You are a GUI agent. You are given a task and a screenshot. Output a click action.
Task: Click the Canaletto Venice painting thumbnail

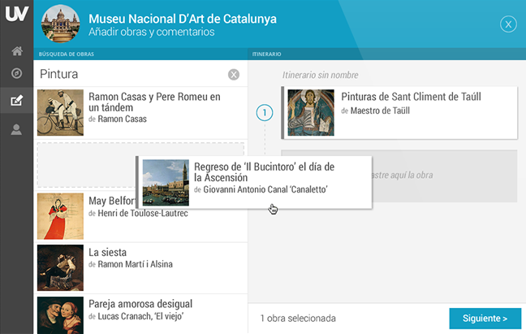pos(166,183)
